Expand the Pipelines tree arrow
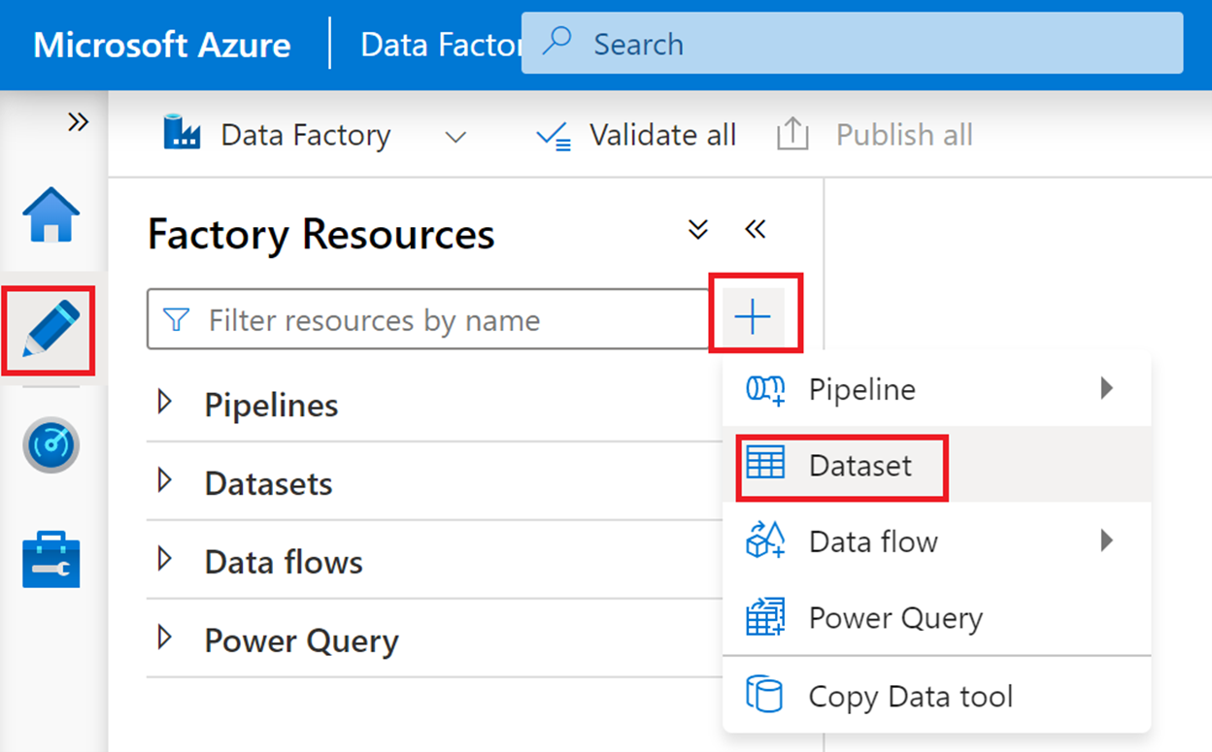Viewport: 1212px width, 752px height. coord(164,402)
